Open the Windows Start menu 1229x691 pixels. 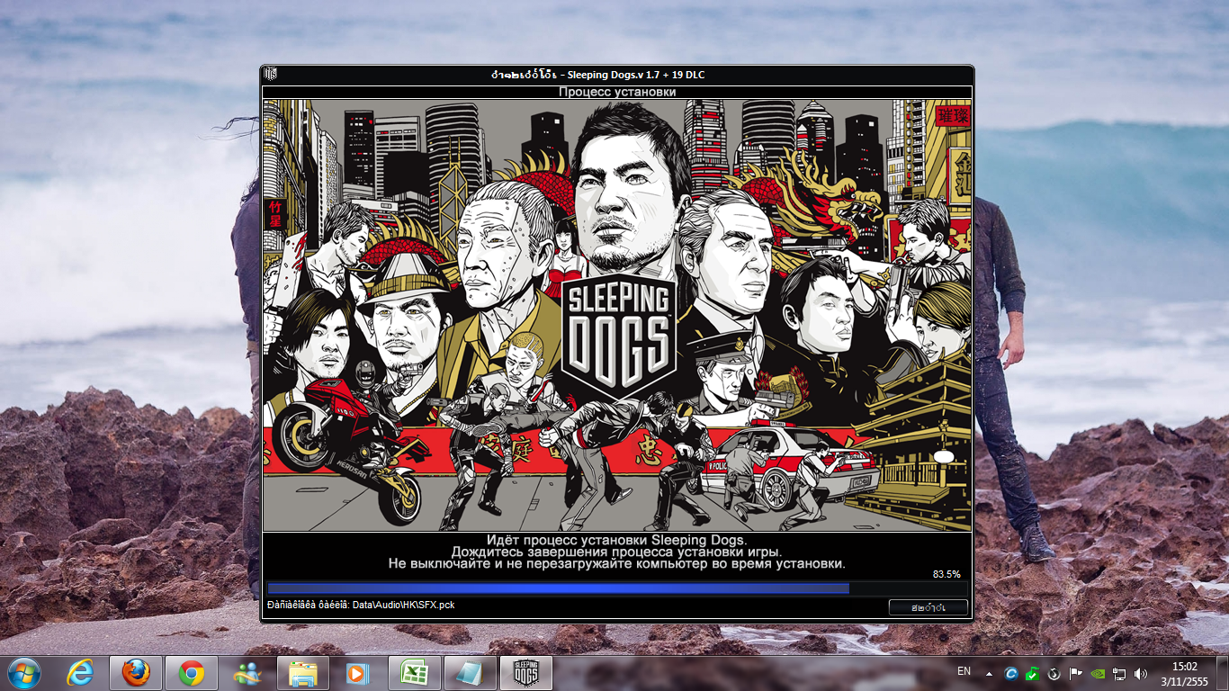[x=24, y=672]
